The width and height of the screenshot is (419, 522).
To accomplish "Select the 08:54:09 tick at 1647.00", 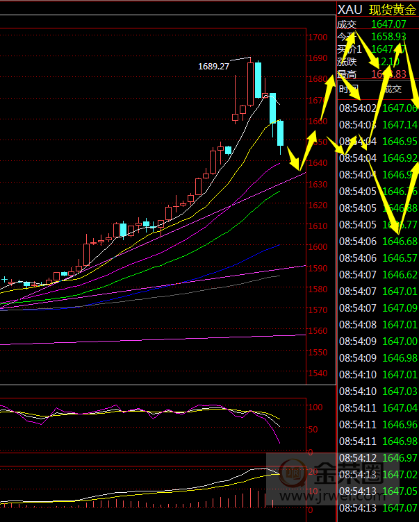I will click(377, 341).
